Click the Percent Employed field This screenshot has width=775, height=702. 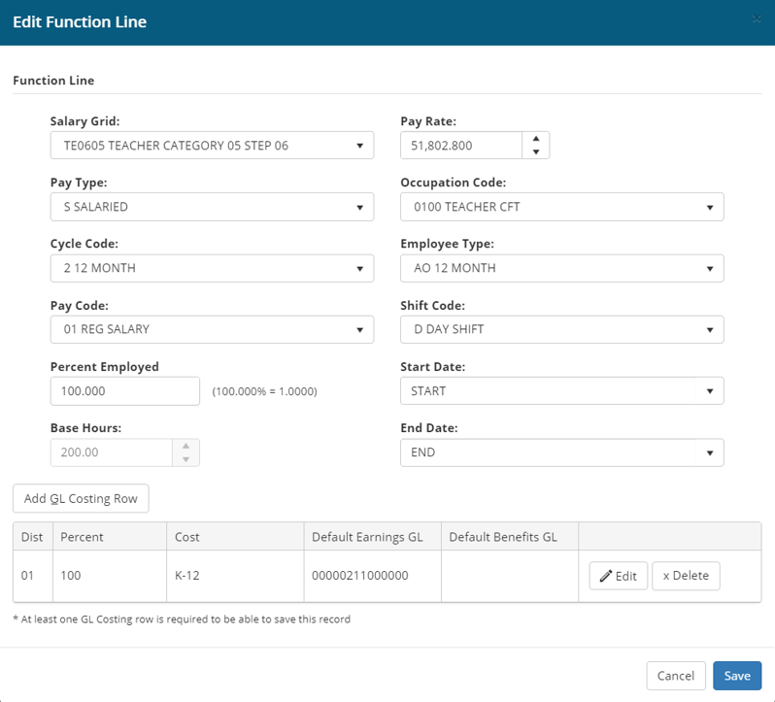point(124,391)
